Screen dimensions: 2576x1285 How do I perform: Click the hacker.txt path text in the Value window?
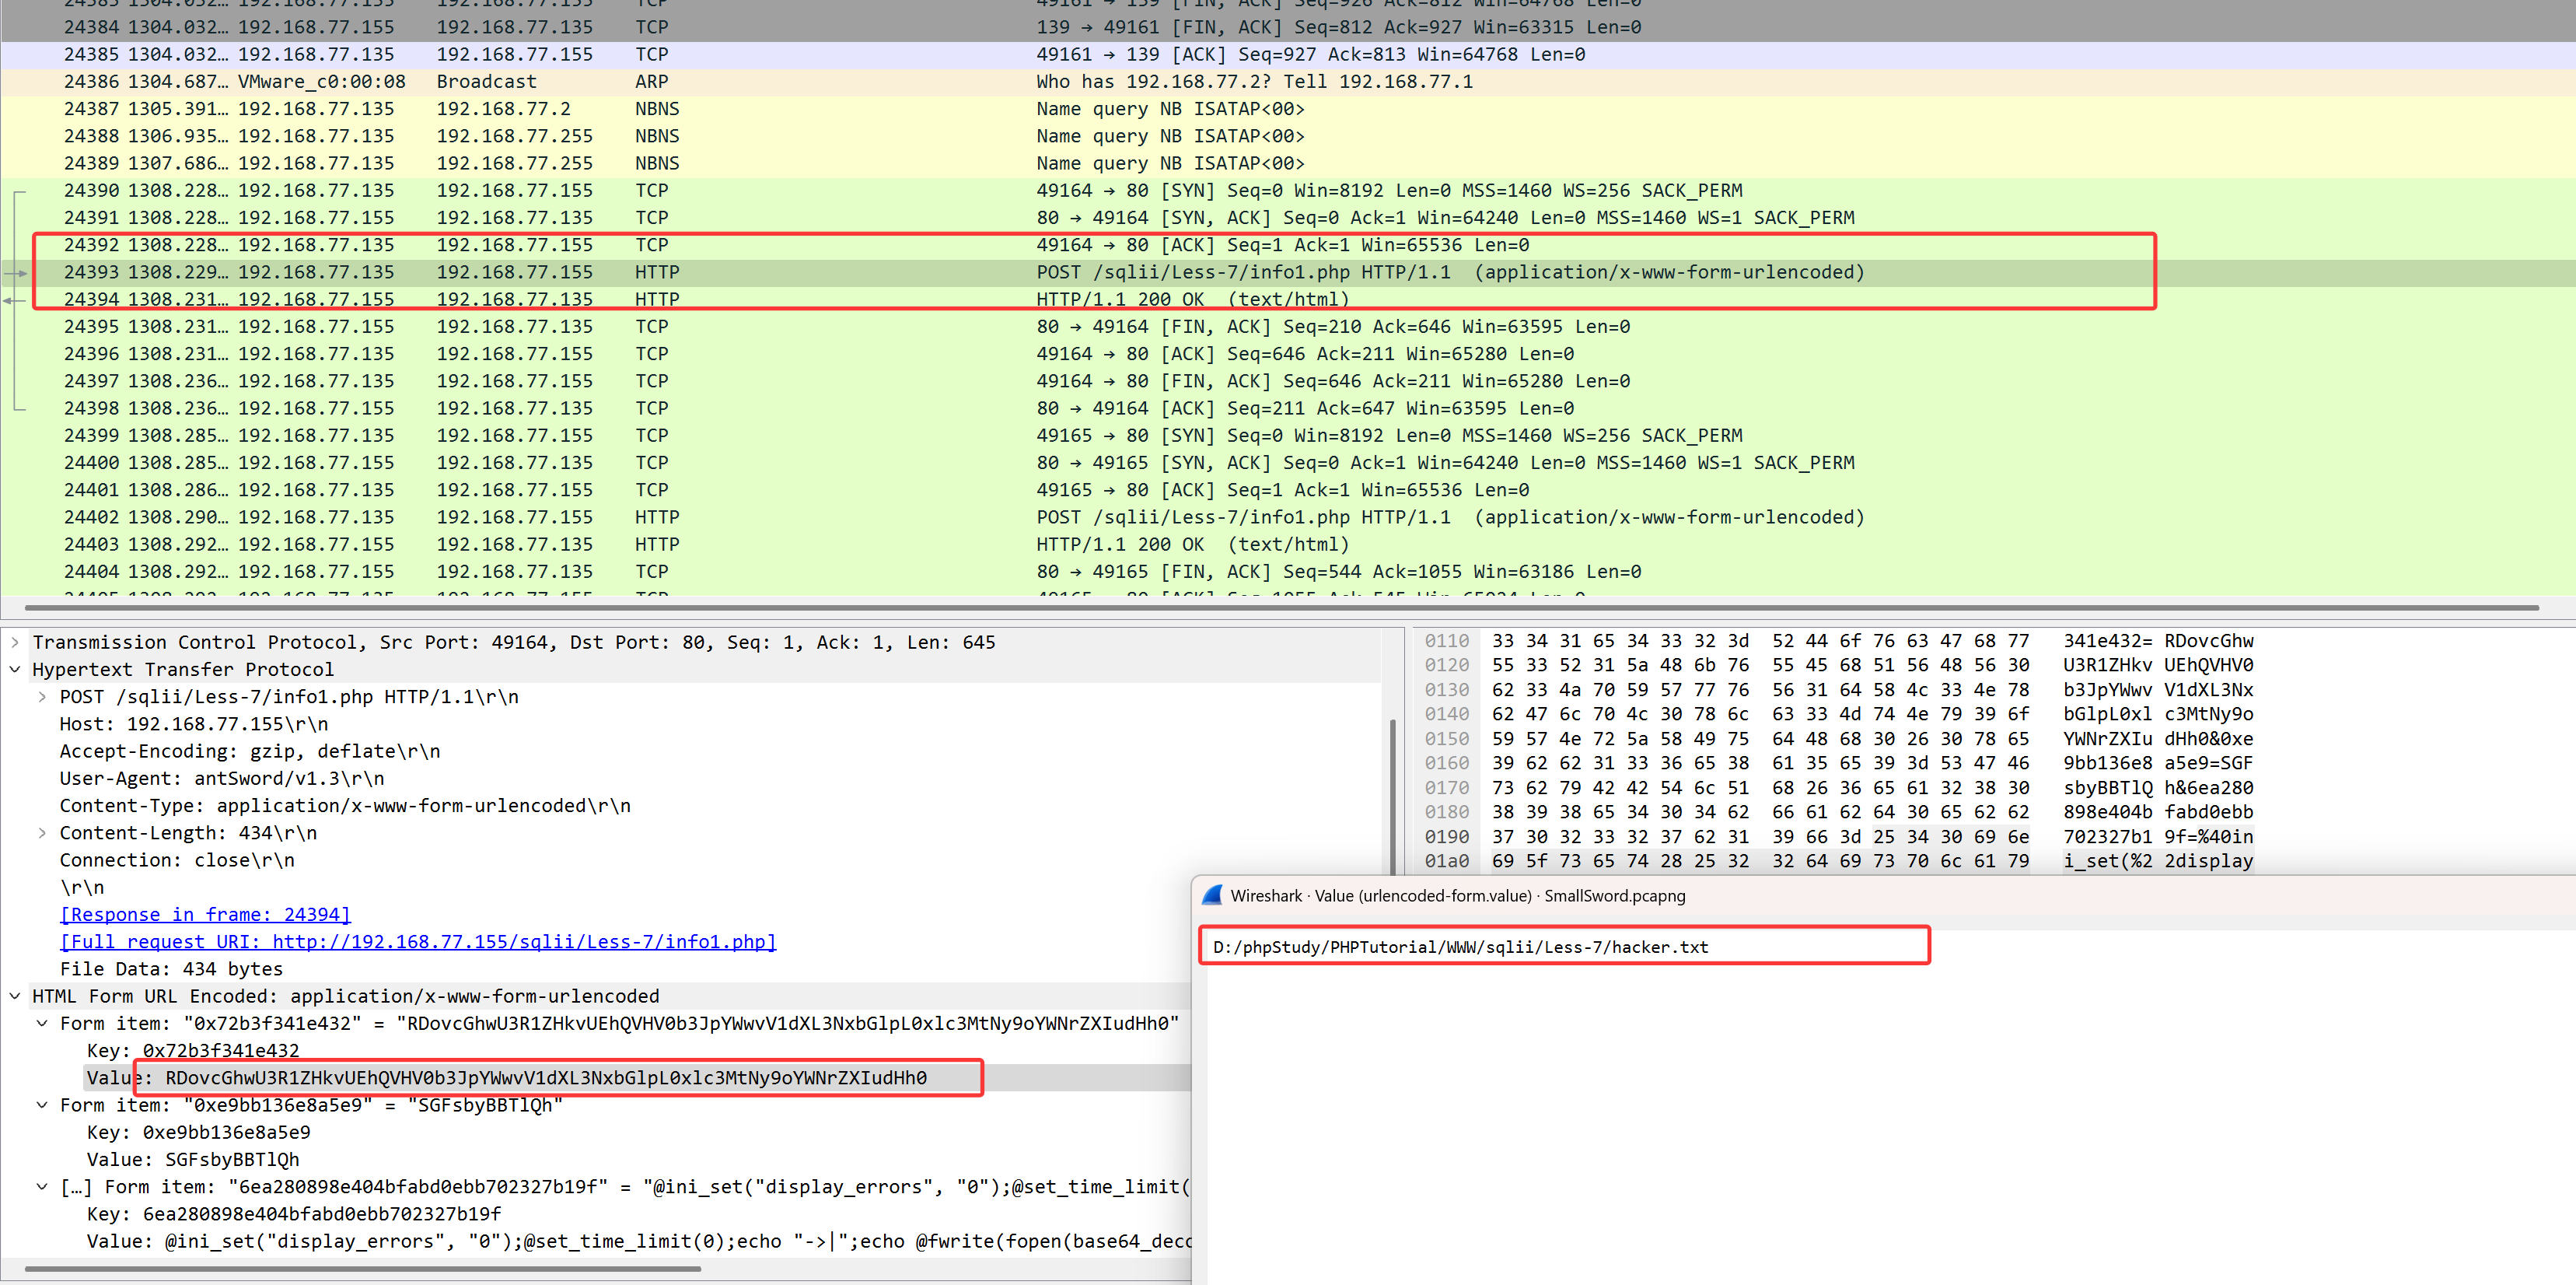[1460, 947]
